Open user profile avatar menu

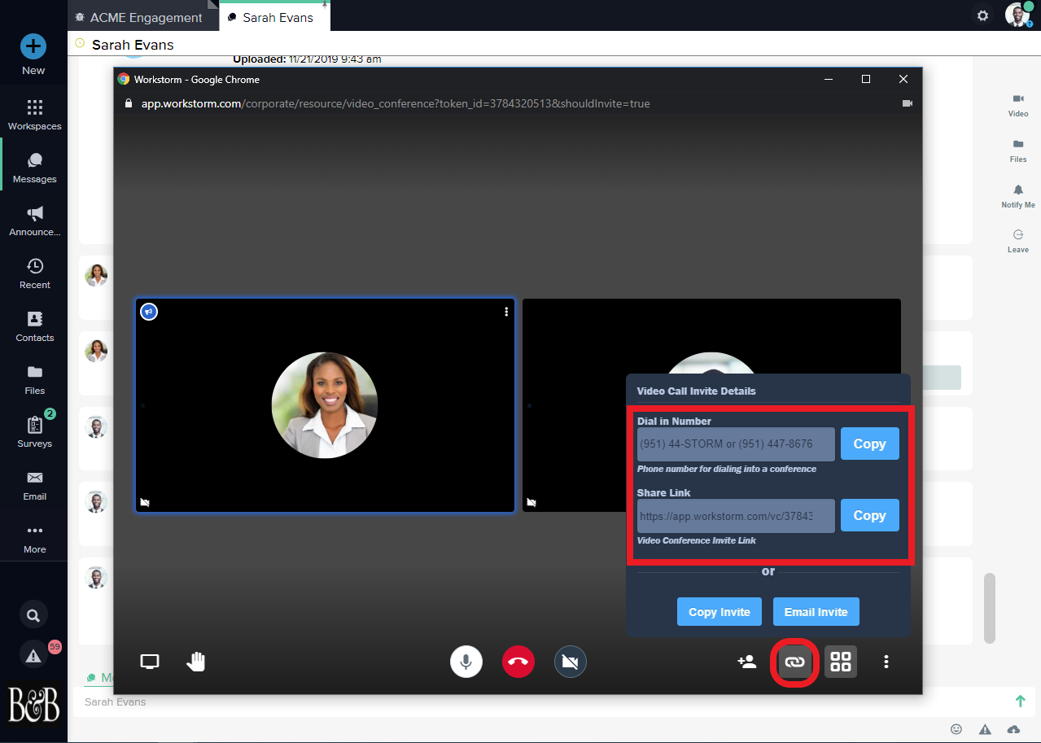coord(1017,15)
